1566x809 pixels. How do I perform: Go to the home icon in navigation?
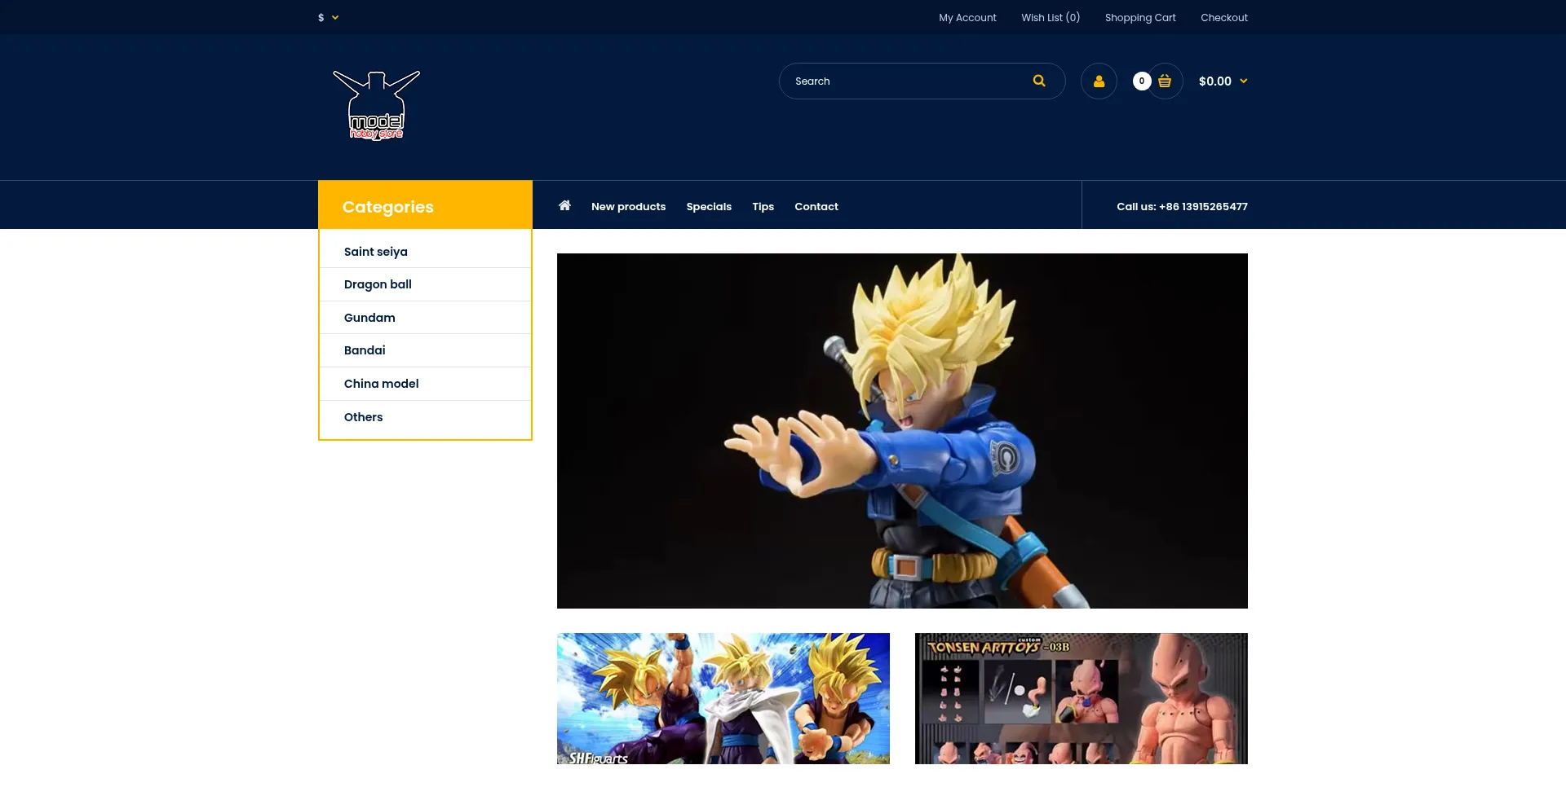564,205
